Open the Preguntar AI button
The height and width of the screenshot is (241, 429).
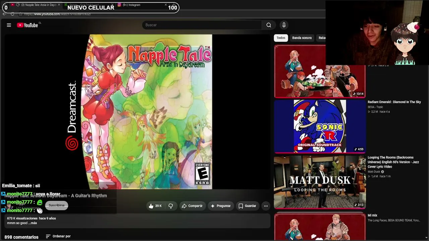click(220, 206)
